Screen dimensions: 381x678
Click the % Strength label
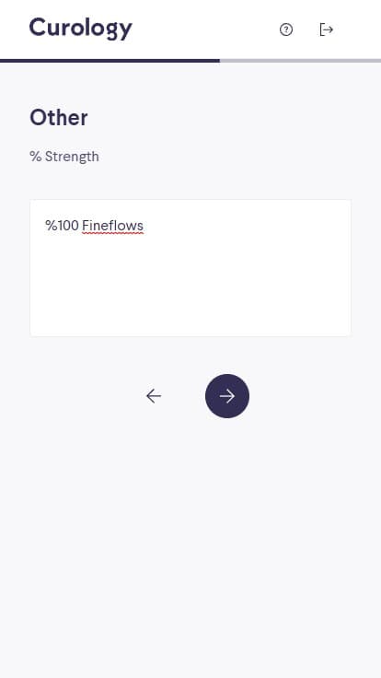coord(64,157)
